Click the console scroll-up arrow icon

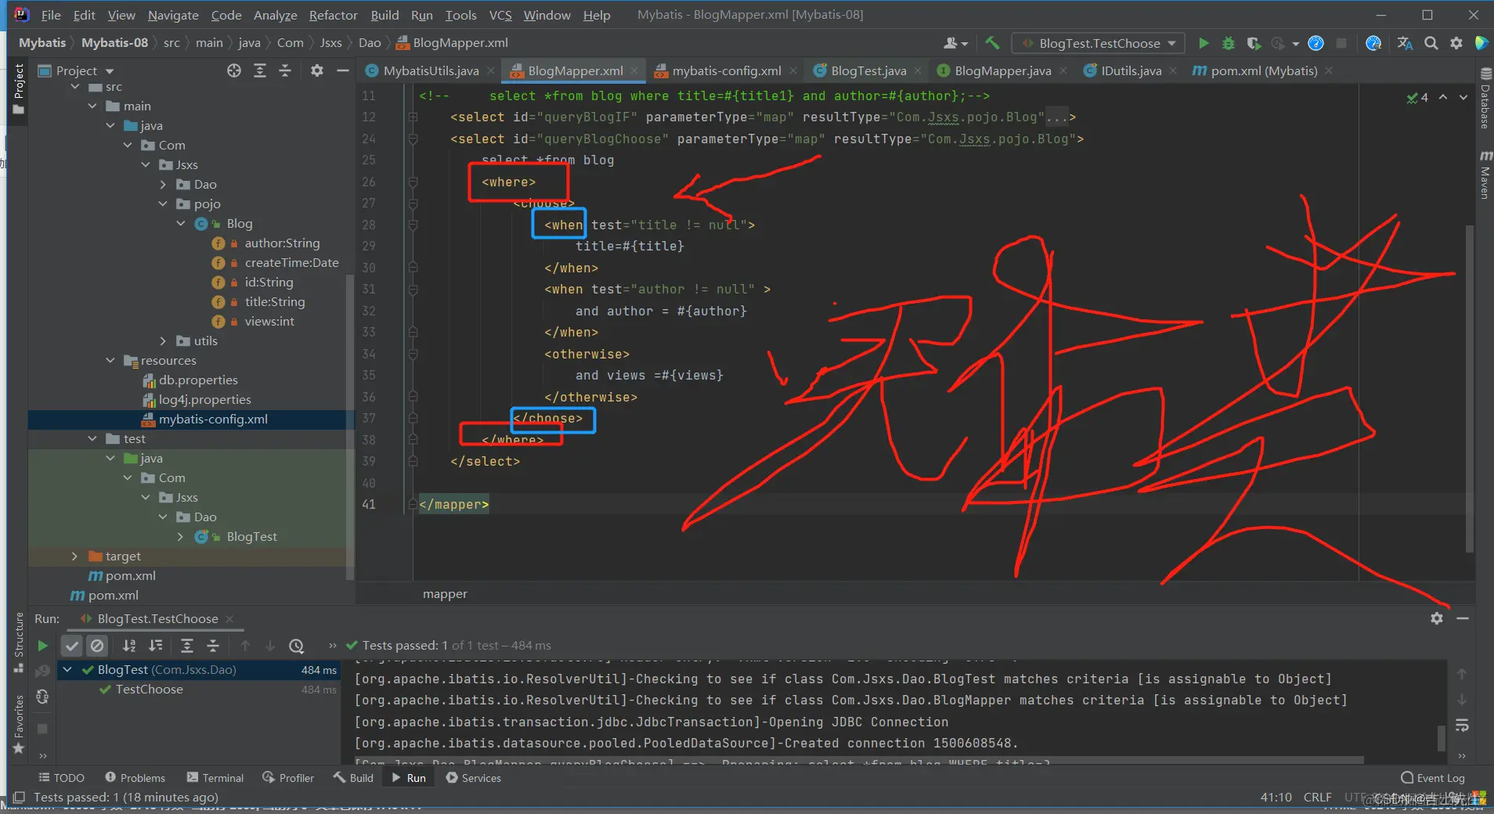[1461, 673]
